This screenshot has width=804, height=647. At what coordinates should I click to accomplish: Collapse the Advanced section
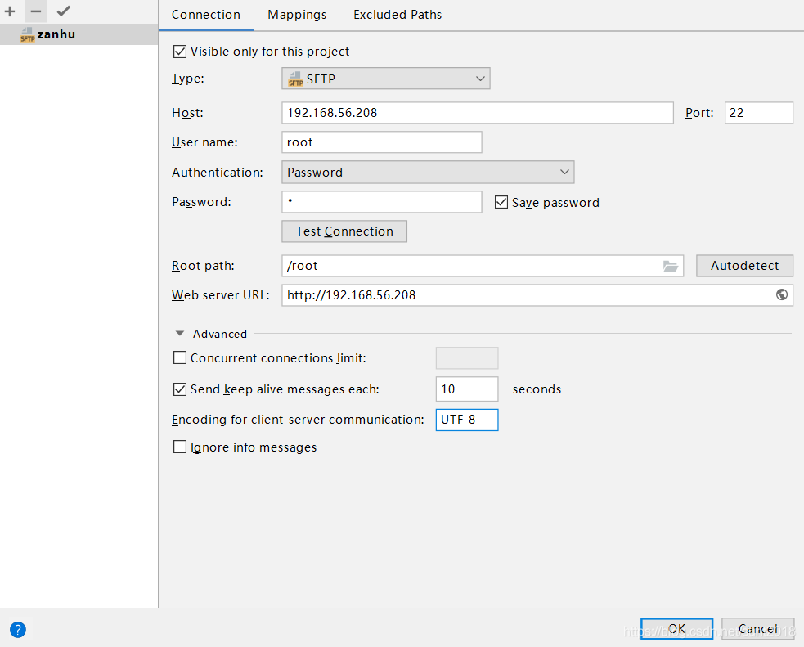[179, 333]
